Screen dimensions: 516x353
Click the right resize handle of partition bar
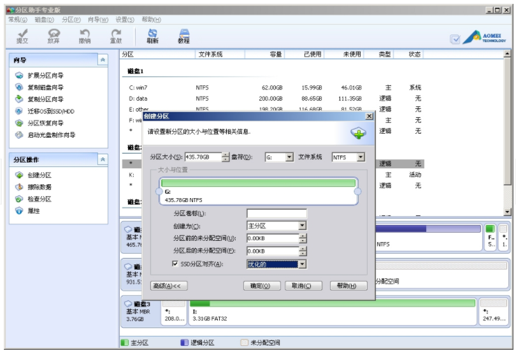click(358, 192)
